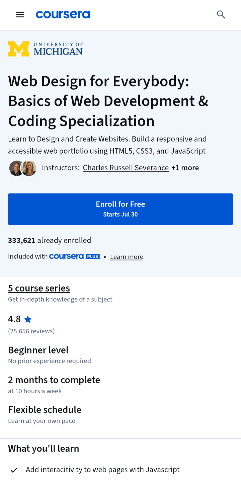
Task: Open Charles Russell Severance instructor link
Action: click(126, 168)
